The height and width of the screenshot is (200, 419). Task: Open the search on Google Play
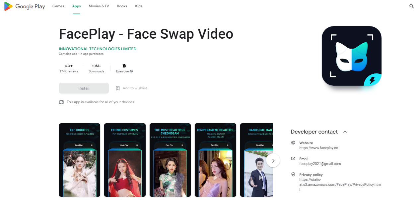pos(411,6)
